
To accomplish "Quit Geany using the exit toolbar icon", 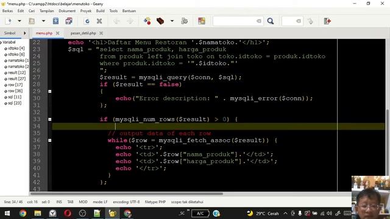I will (x=327, y=21).
